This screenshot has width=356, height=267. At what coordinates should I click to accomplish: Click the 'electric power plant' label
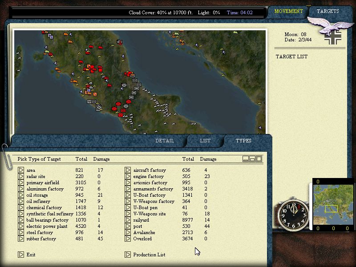(x=47, y=227)
